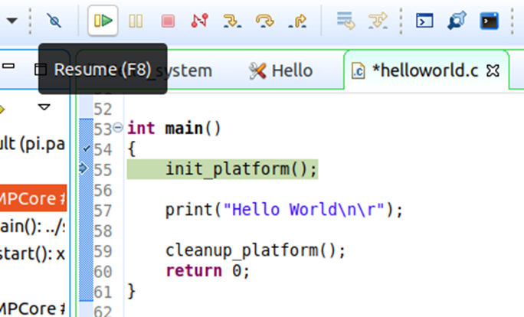
Task: Click the Drop To Frame icon
Action: [346, 21]
